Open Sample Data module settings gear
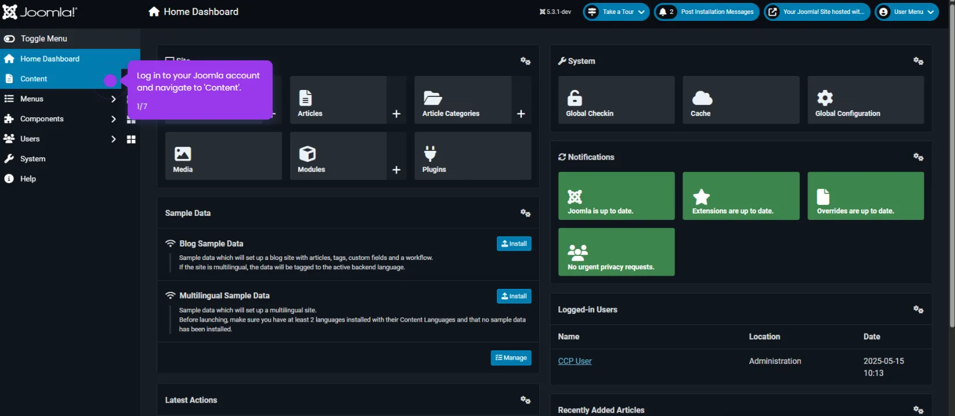Image resolution: width=955 pixels, height=416 pixels. 525,213
